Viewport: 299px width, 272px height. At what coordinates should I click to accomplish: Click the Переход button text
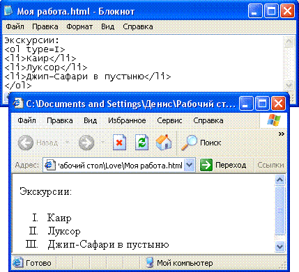click(x=231, y=165)
